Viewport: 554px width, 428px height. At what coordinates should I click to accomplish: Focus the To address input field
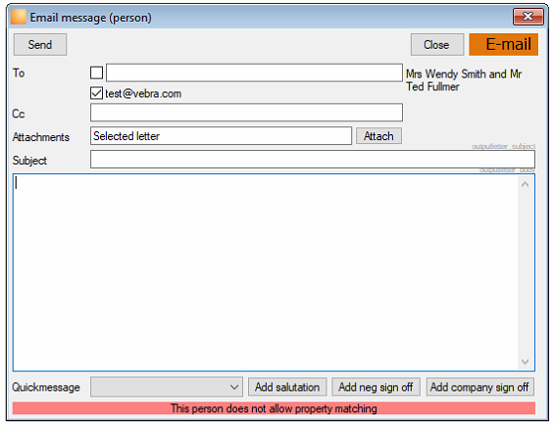click(x=254, y=72)
